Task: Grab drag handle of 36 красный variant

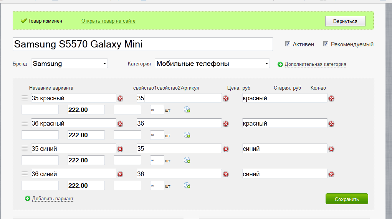Action: tap(25, 123)
